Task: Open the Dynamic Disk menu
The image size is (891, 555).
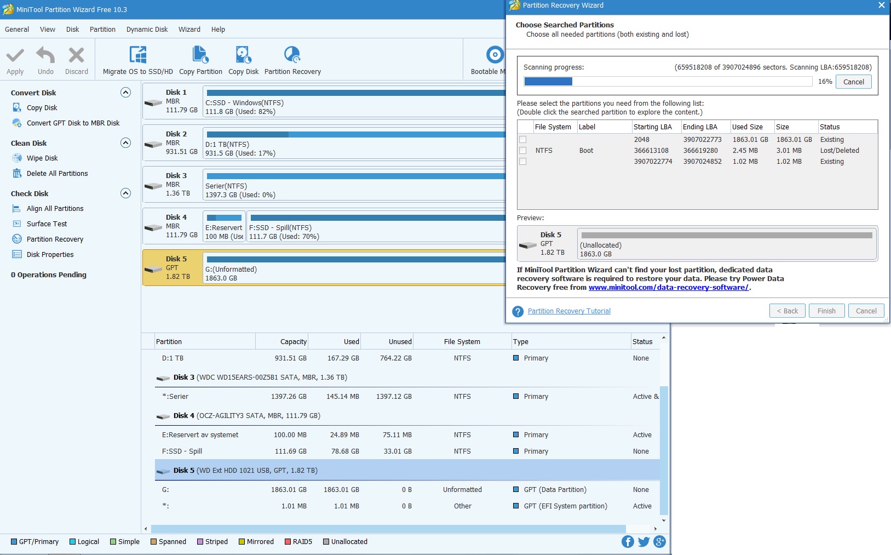Action: pyautogui.click(x=147, y=30)
